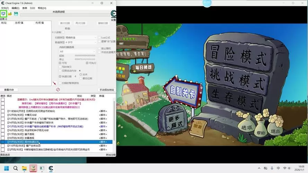
Task: Click the 选项 money bag in game
Action: click(247, 126)
